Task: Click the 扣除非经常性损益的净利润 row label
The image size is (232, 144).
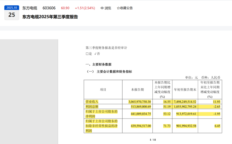Action: click(101, 126)
